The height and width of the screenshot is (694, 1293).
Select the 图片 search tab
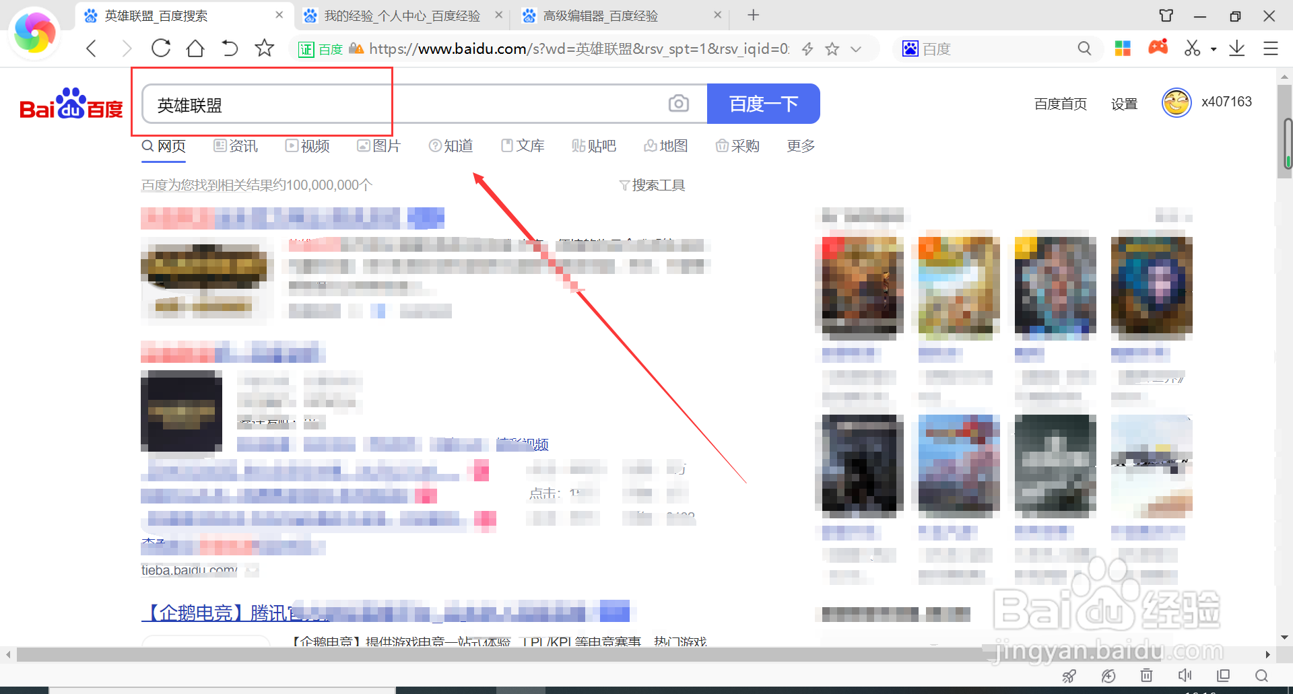(x=378, y=146)
